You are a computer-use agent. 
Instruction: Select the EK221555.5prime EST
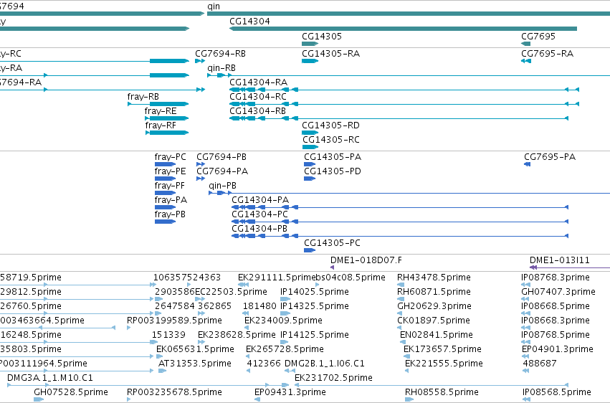coord(407,371)
